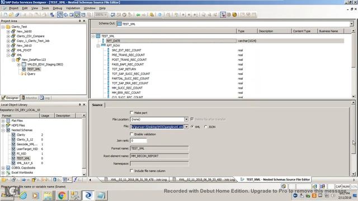The height and width of the screenshot is (201, 358).
Task: Collapse the RPT_ROW schema node
Action: pos(98,46)
